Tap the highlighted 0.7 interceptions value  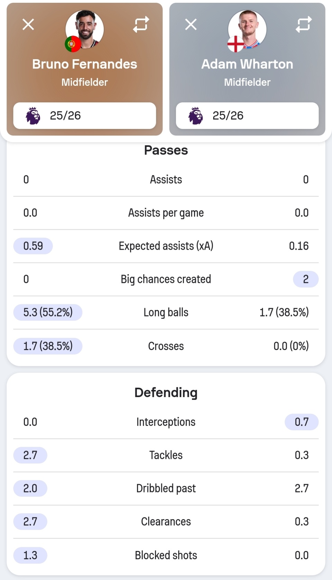coord(302,422)
